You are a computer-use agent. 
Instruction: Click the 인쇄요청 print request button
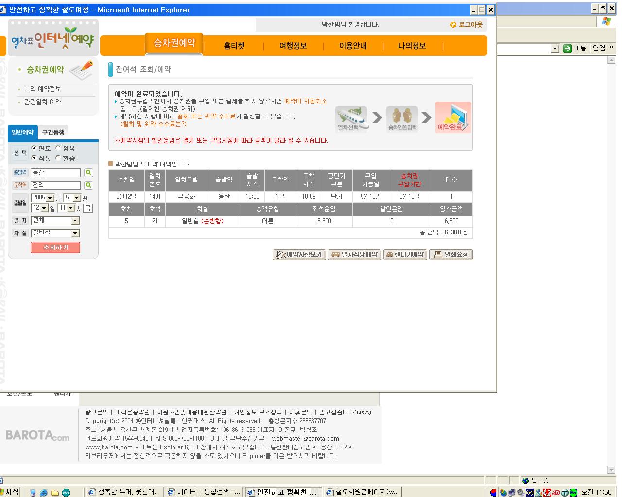pos(450,255)
